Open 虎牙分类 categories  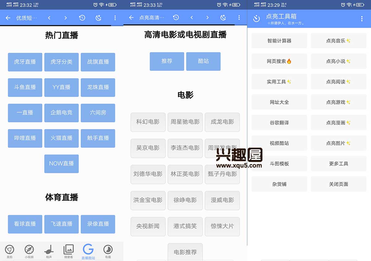[x=62, y=62]
